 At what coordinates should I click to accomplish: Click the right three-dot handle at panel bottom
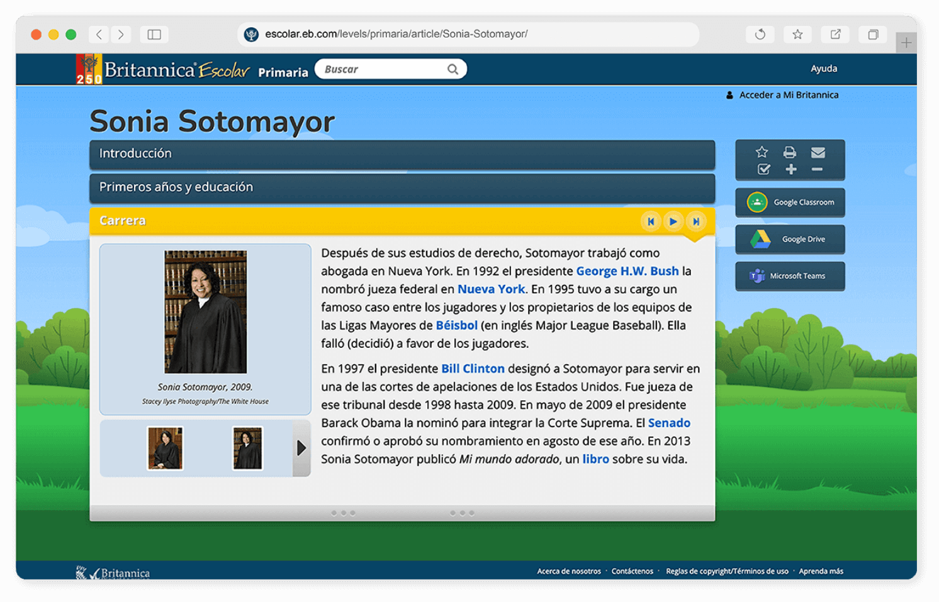[462, 513]
